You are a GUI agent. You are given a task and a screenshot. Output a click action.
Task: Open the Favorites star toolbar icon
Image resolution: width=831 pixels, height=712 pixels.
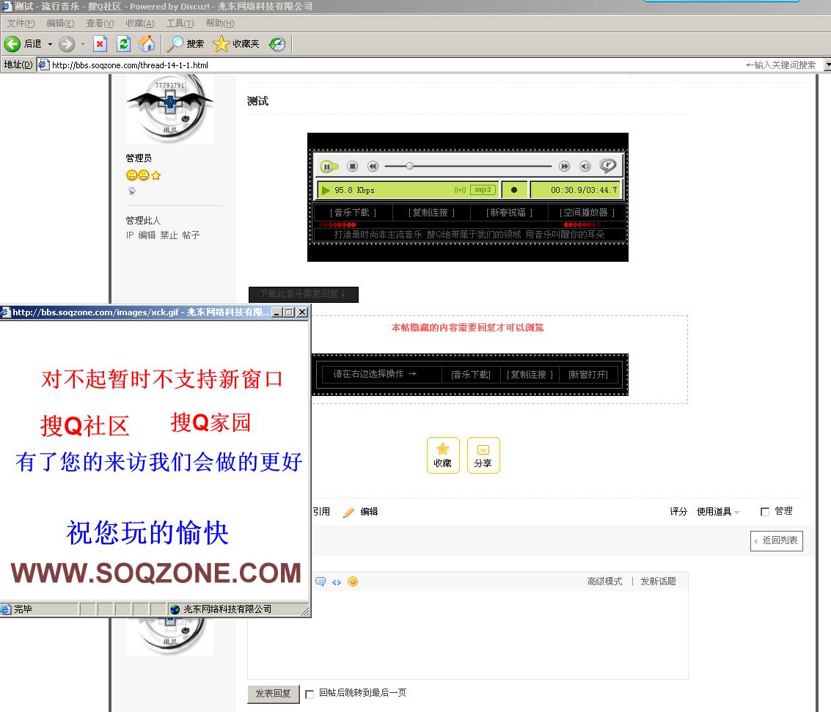[221, 43]
